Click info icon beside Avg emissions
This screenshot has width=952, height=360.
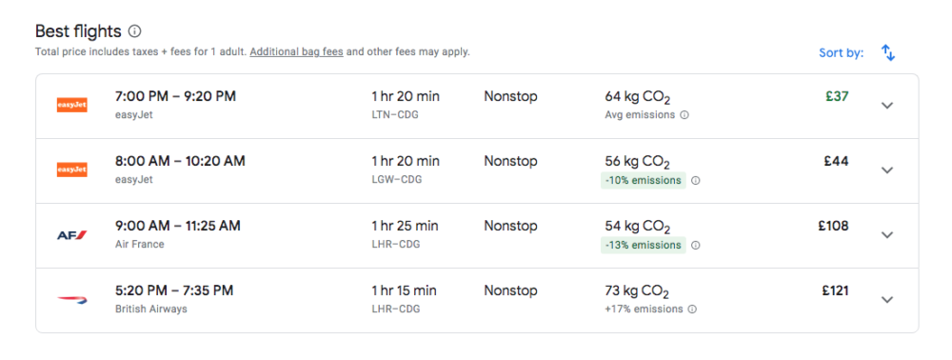point(684,114)
